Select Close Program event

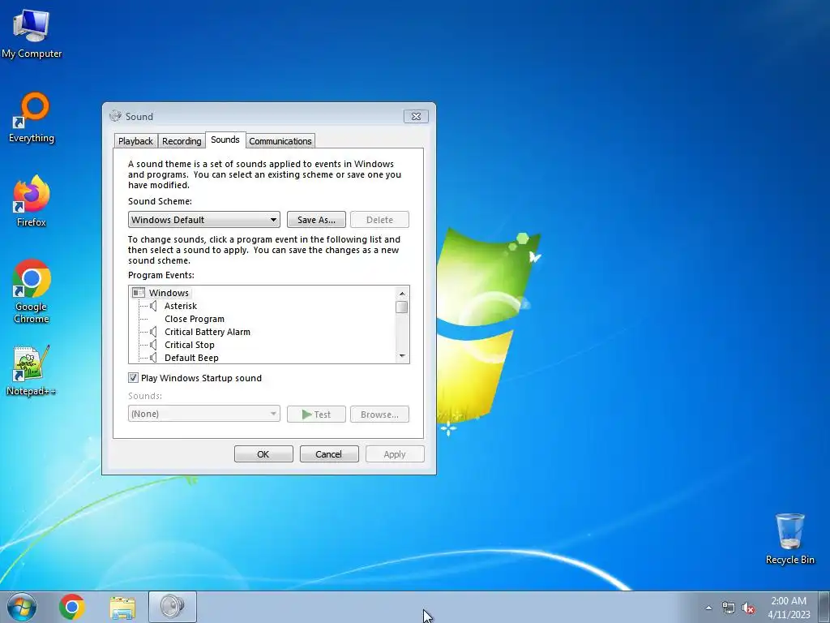pyautogui.click(x=195, y=319)
